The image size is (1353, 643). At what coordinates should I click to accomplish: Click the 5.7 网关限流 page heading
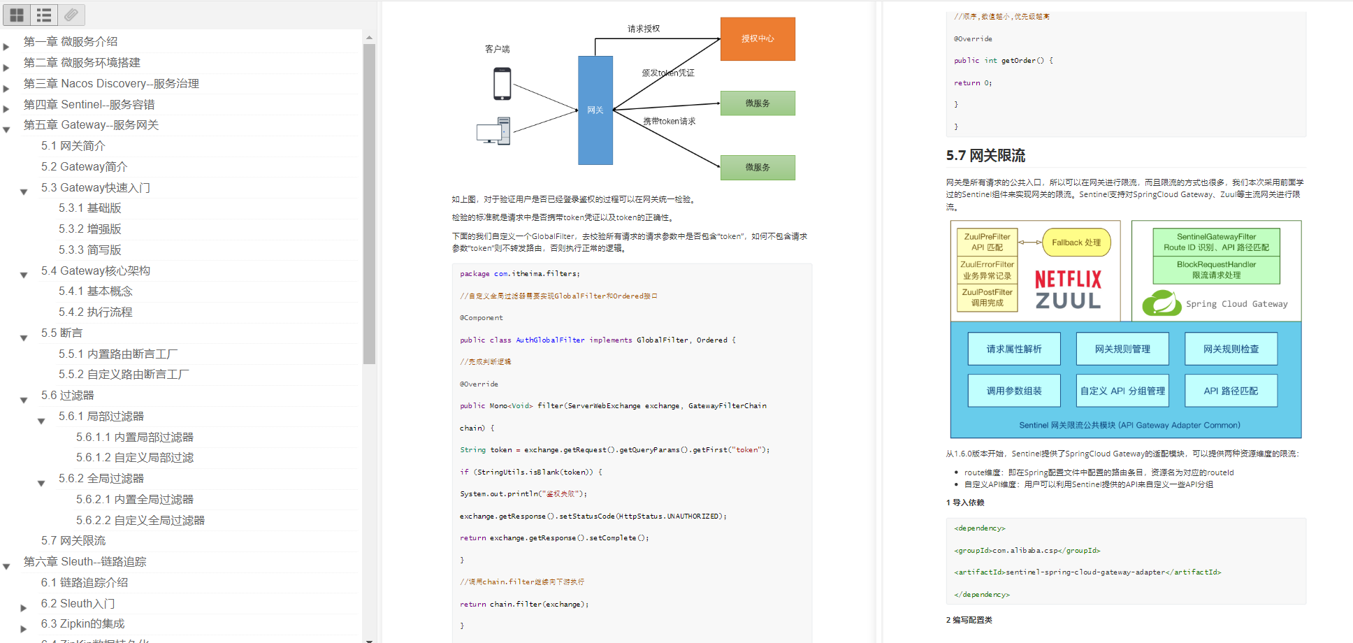985,156
